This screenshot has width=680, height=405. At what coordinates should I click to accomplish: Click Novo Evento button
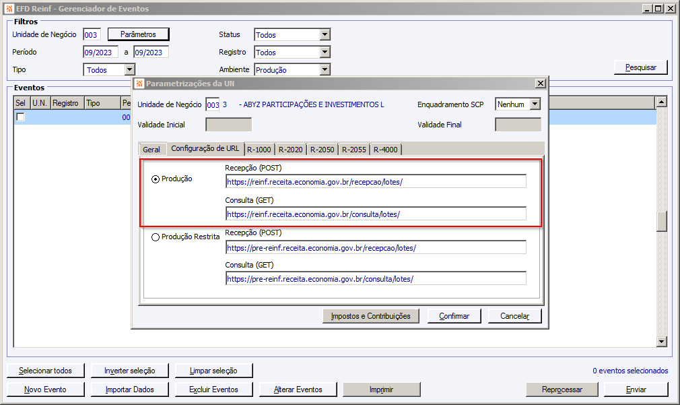click(x=46, y=390)
